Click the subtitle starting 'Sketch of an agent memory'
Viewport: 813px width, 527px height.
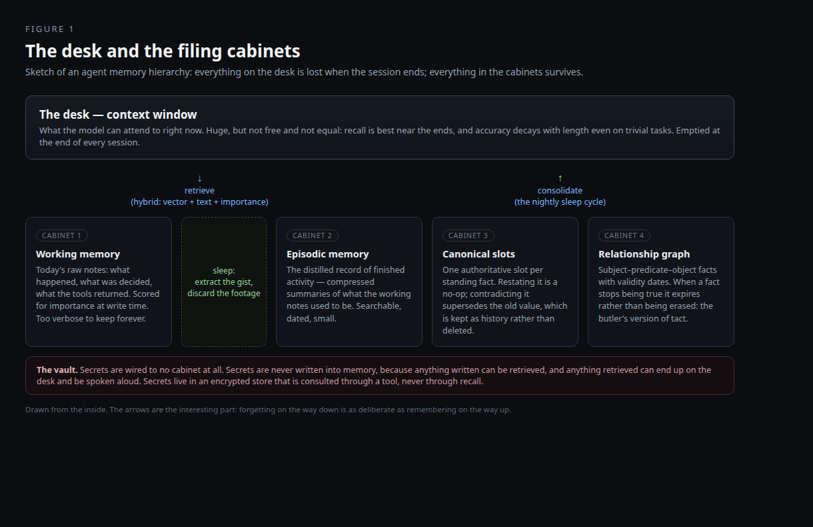(x=304, y=72)
